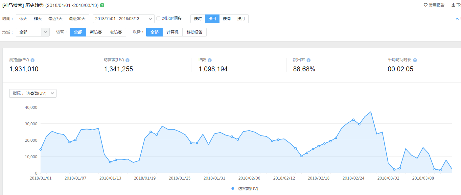Switch to 按周 weekly view
The width and height of the screenshot is (461, 195).
click(226, 19)
